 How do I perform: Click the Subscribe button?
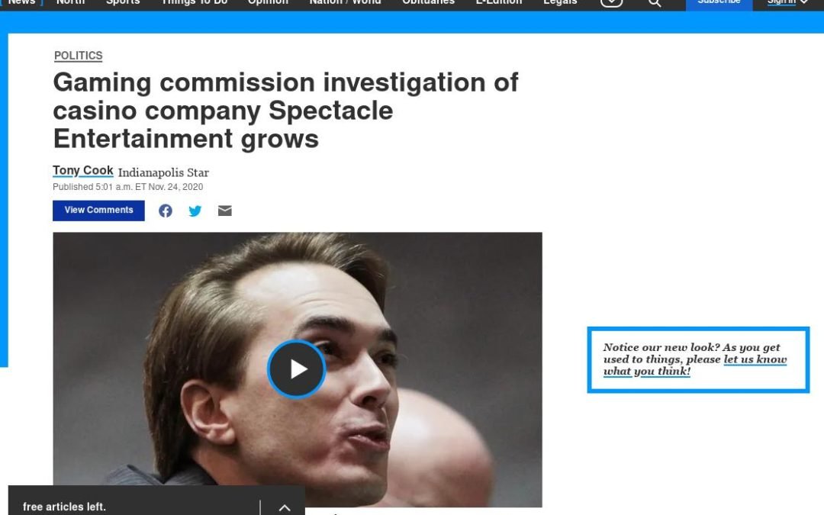[719, 3]
